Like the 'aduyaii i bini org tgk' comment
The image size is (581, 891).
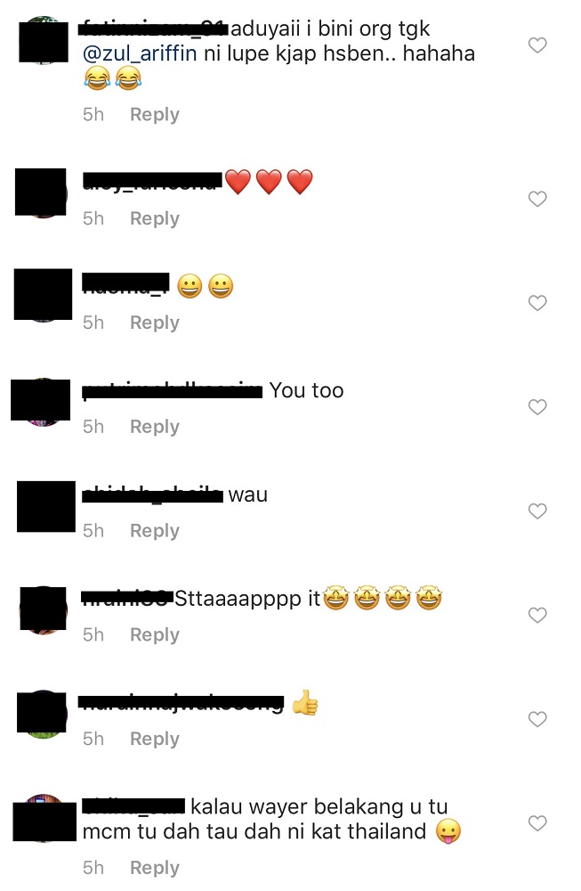pos(537,45)
